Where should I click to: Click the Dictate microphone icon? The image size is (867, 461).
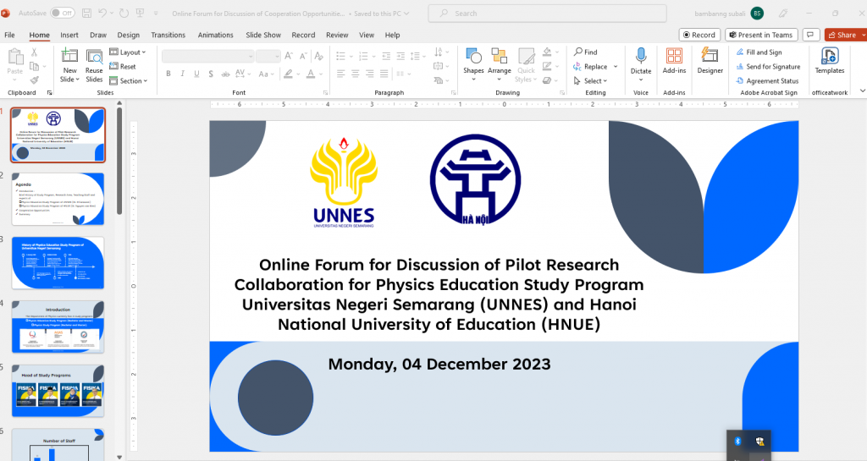coord(641,57)
